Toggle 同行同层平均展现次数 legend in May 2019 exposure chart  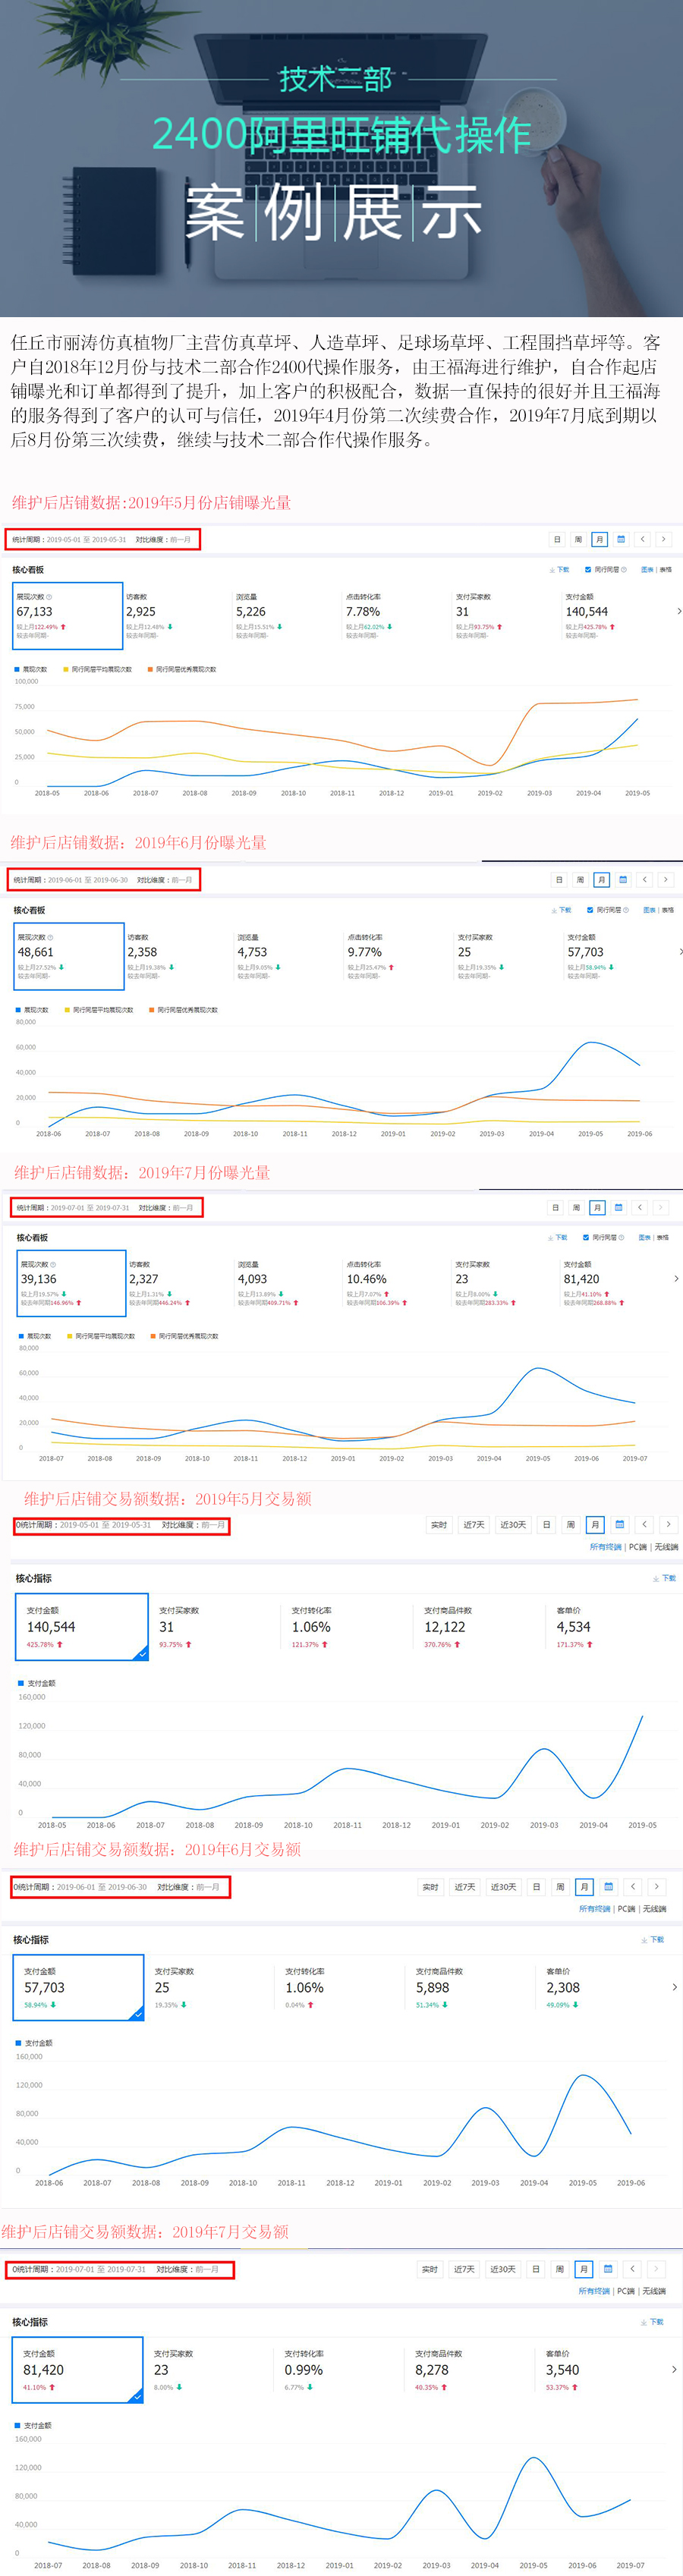coord(97,669)
